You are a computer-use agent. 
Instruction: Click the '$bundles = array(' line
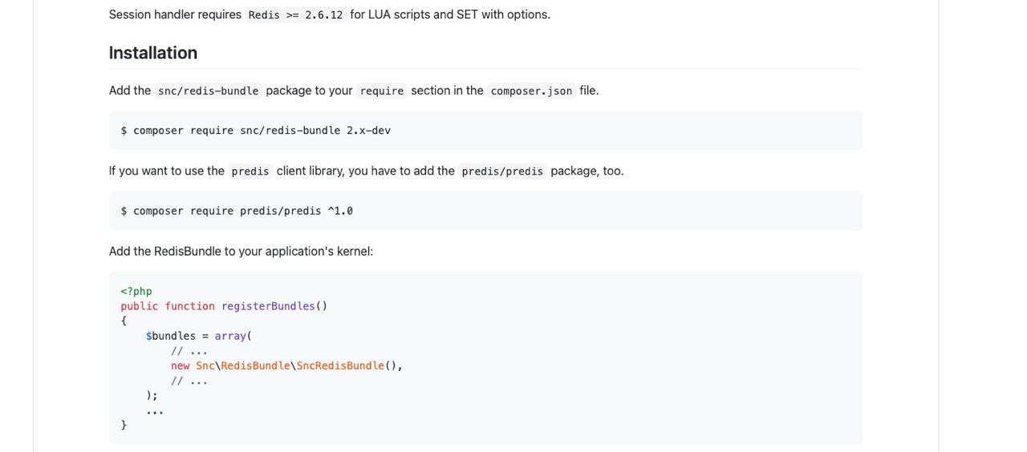pos(199,336)
